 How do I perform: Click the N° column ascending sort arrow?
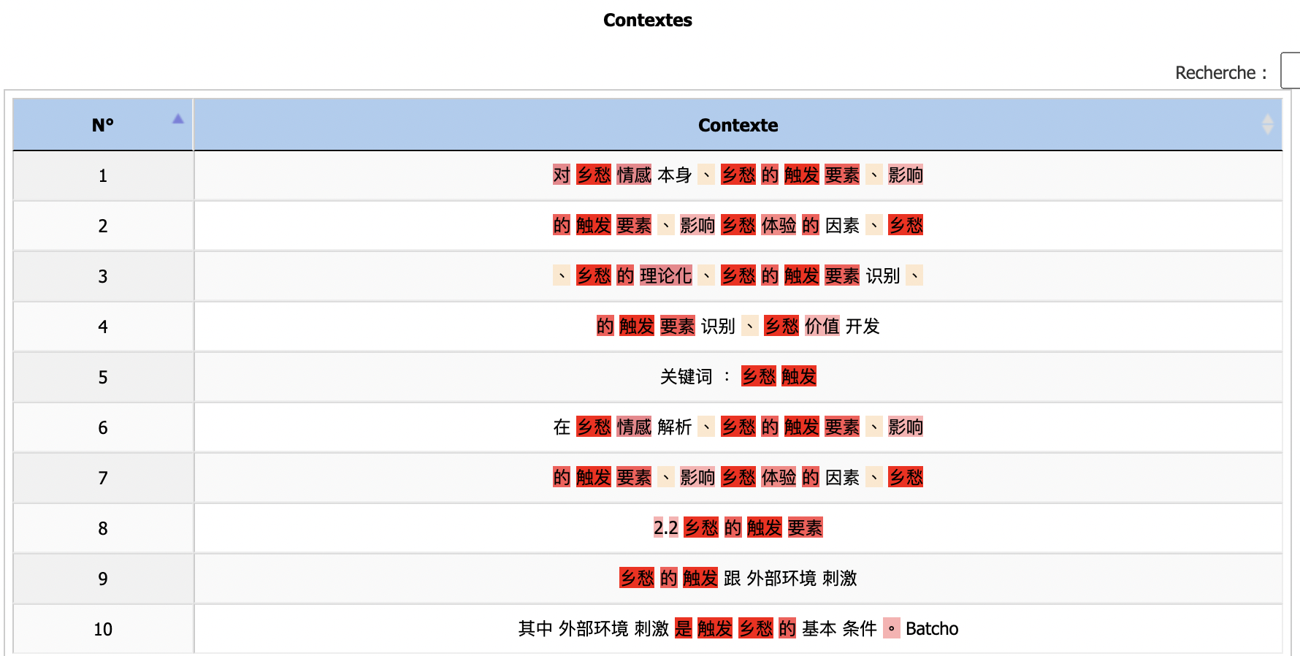177,119
